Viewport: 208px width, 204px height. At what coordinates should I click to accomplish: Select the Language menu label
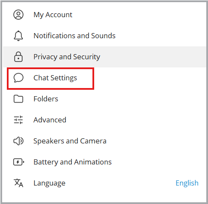click(x=49, y=183)
